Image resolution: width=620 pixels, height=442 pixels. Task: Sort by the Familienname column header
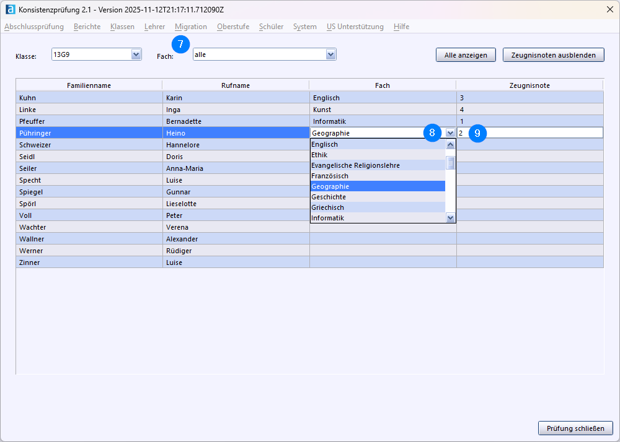click(x=89, y=85)
